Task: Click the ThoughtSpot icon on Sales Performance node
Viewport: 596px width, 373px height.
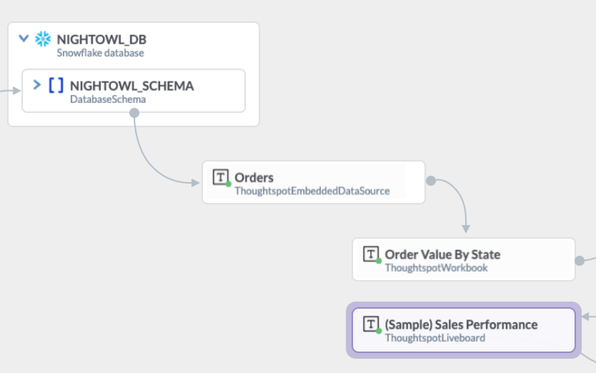Action: tap(371, 324)
